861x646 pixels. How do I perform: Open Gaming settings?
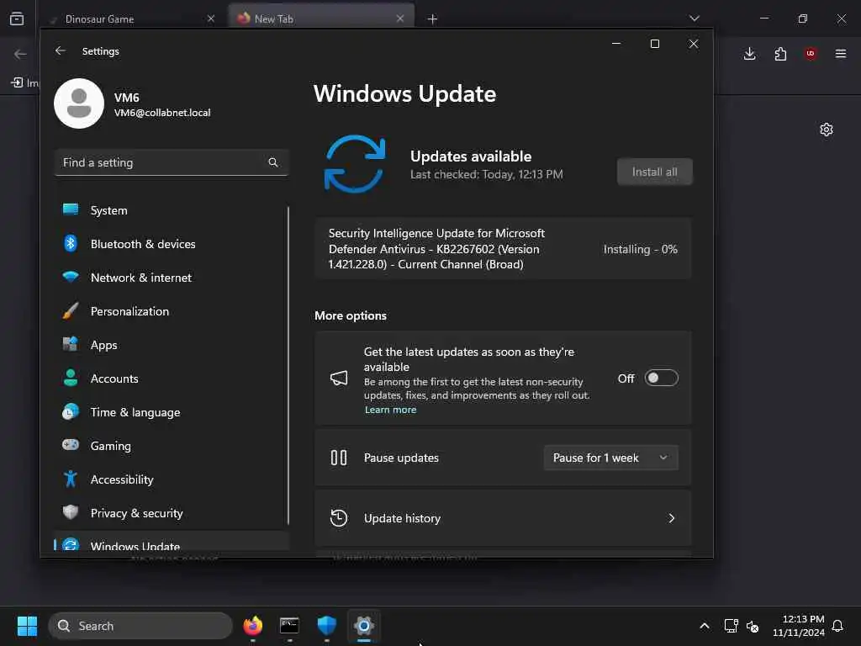click(171, 446)
